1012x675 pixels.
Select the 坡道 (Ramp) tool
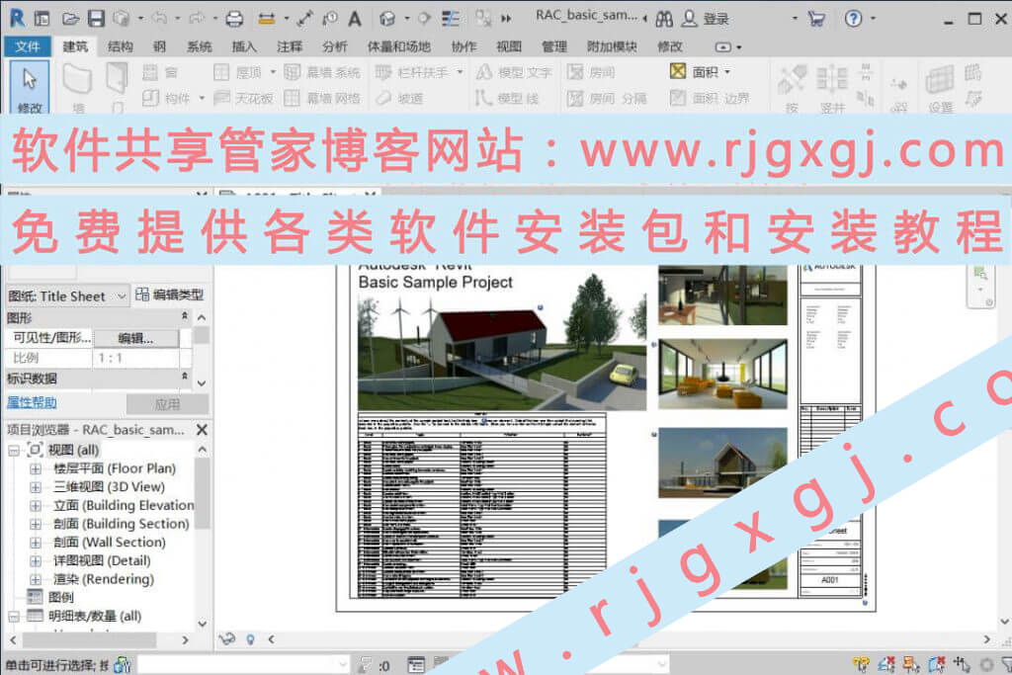[399, 98]
